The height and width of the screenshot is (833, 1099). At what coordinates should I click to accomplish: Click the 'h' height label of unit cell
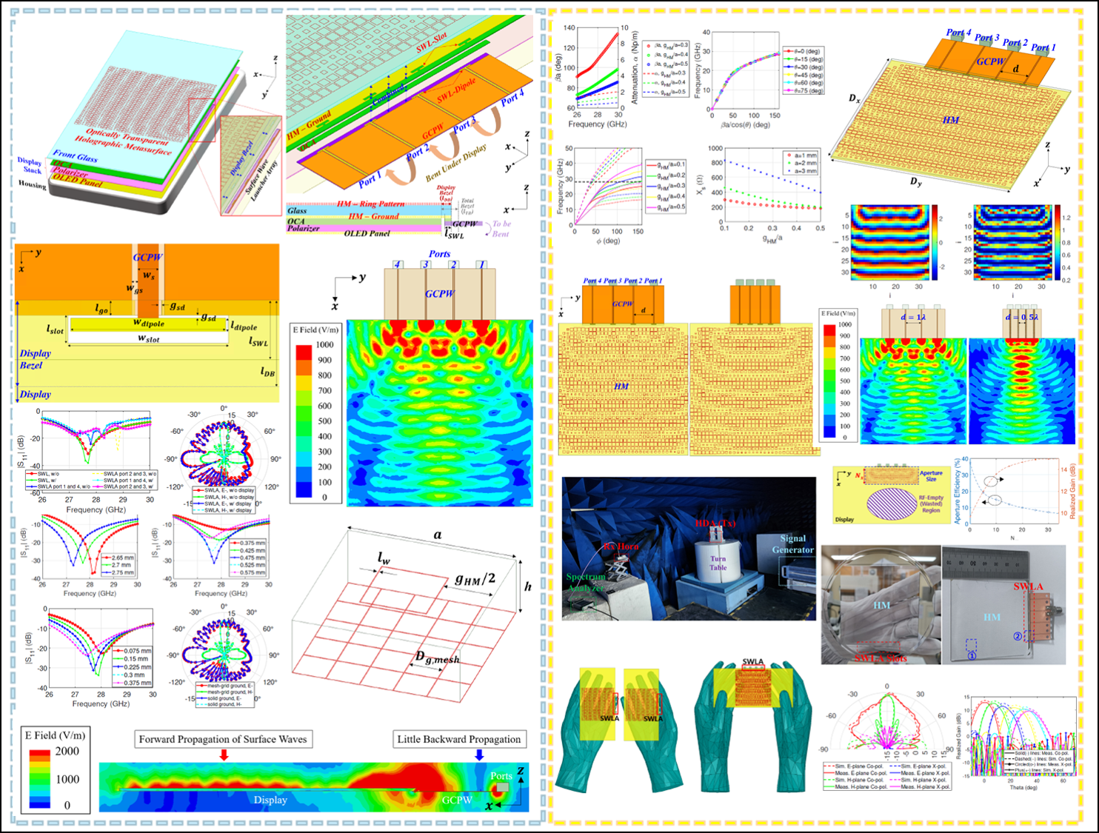[x=528, y=586]
